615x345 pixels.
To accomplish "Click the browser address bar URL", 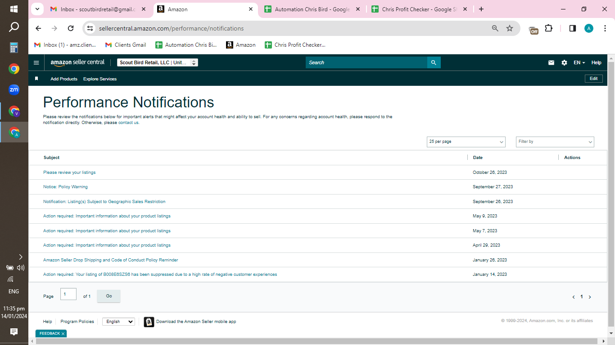I will pos(172,28).
